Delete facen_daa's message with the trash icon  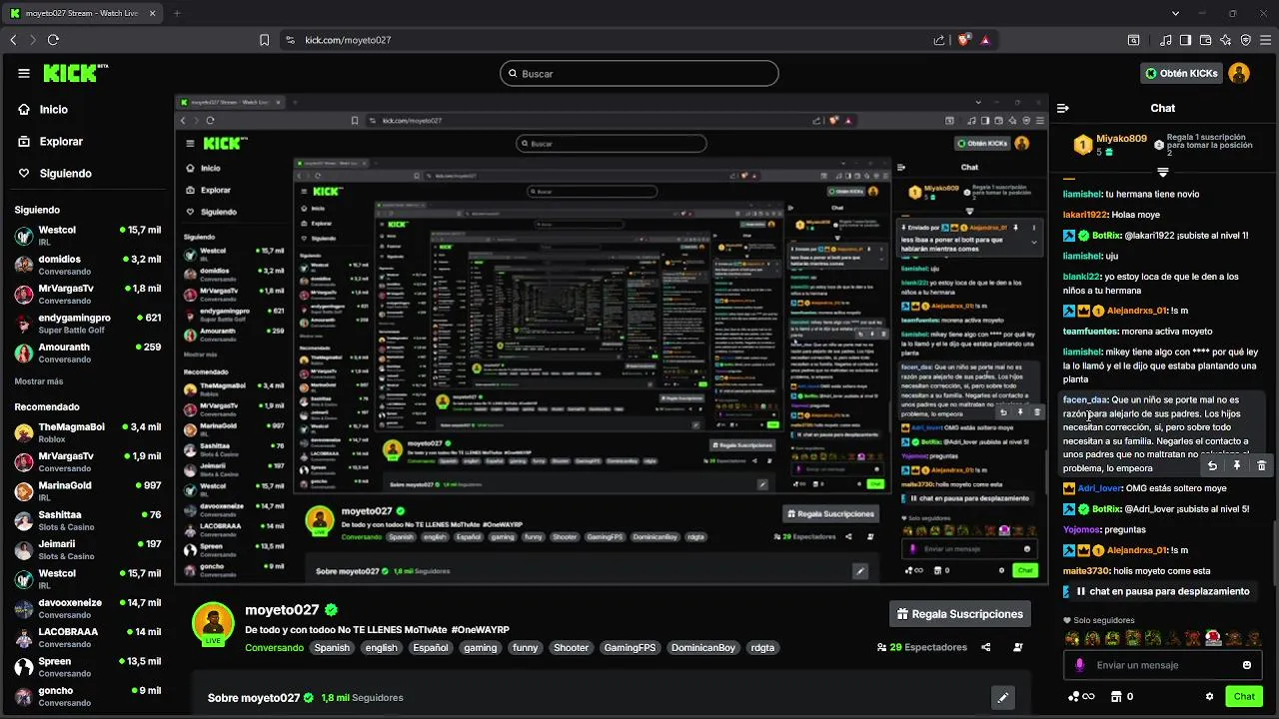[1261, 465]
